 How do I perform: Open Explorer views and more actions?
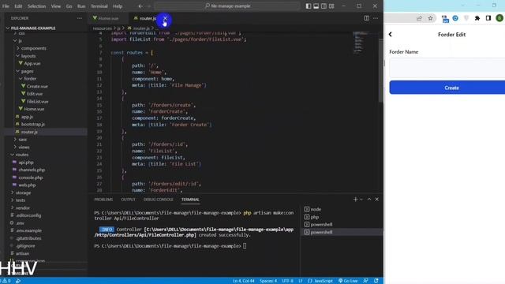(79, 18)
